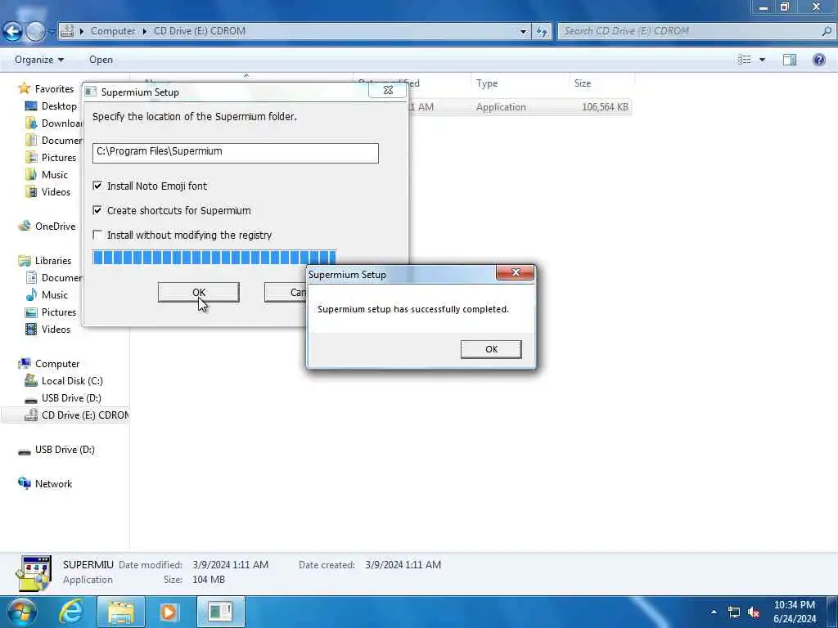The image size is (838, 628).
Task: Expand the address bar history dropdown
Action: coord(523,32)
